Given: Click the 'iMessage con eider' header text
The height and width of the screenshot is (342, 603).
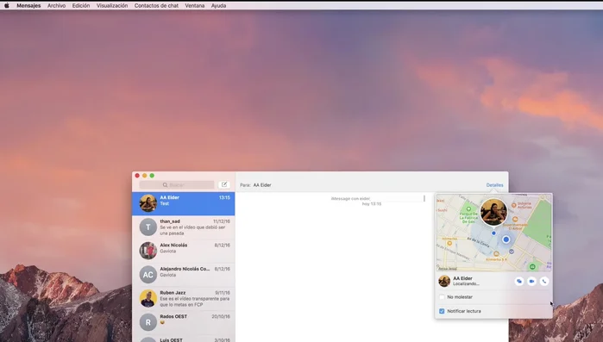Looking at the screenshot, I should pyautogui.click(x=350, y=198).
